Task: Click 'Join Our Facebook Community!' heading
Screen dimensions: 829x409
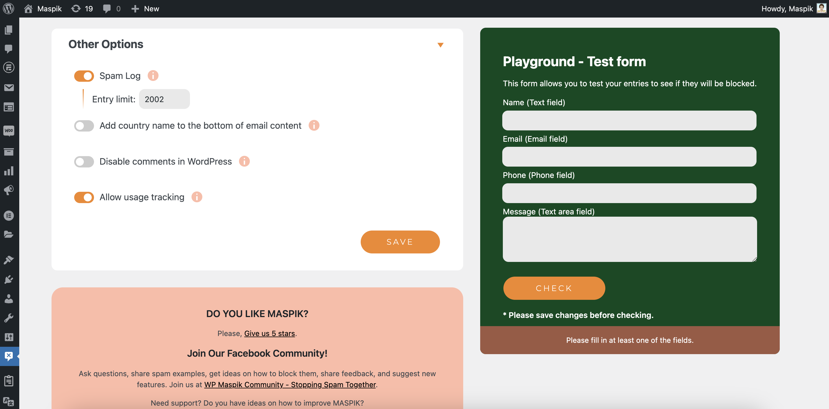Action: 257,353
